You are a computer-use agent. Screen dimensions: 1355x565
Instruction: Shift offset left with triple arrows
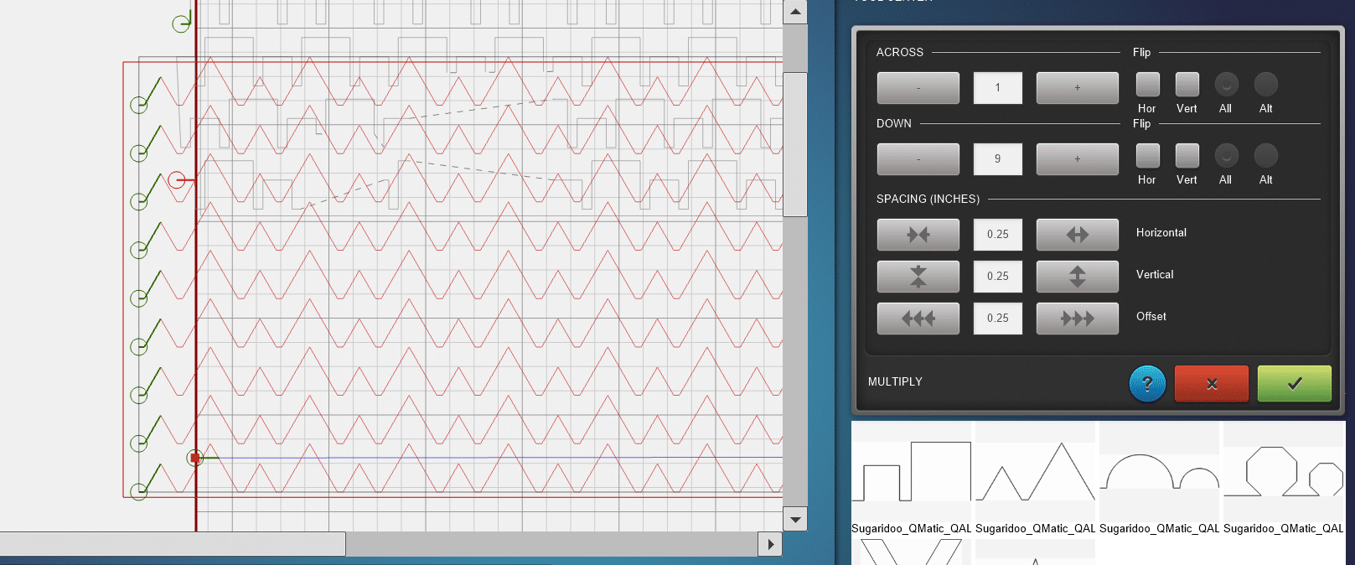(918, 319)
